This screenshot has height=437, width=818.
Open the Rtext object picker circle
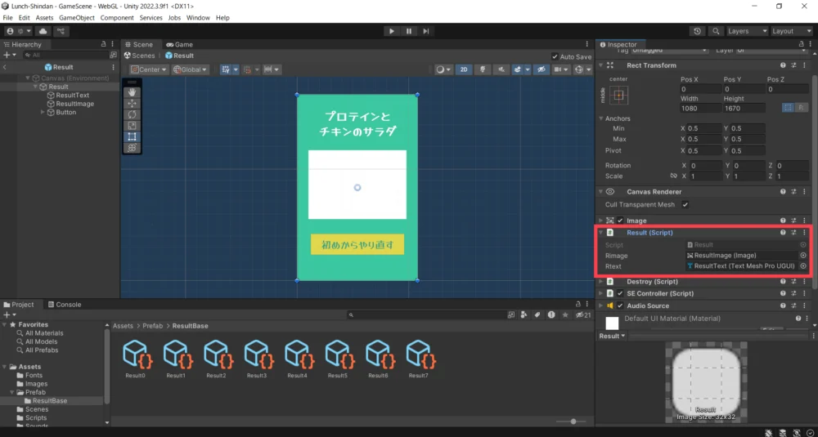[x=803, y=266]
